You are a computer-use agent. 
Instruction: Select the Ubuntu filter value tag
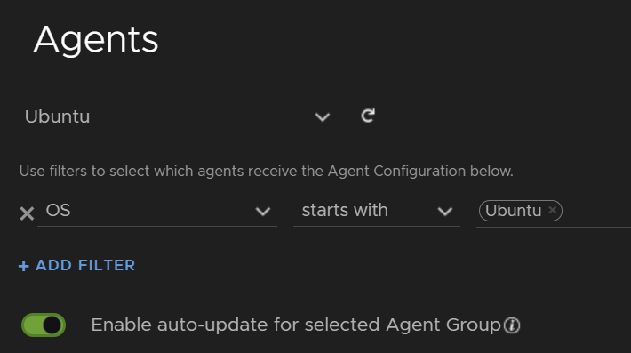click(513, 211)
